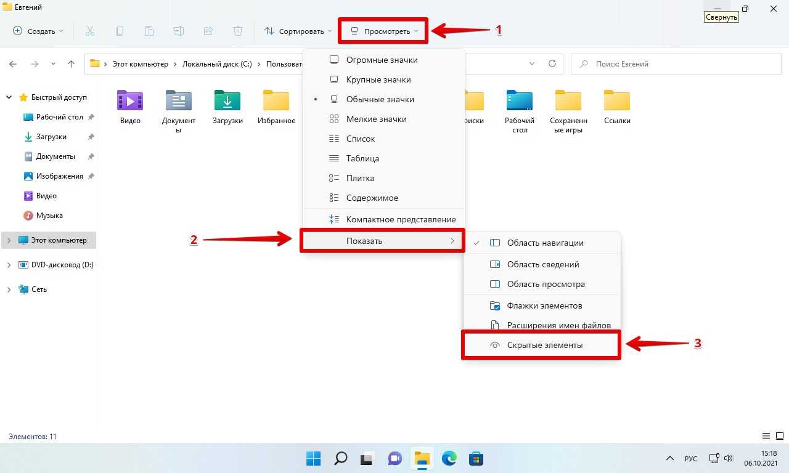
Task: Choose Список view
Action: (384, 139)
